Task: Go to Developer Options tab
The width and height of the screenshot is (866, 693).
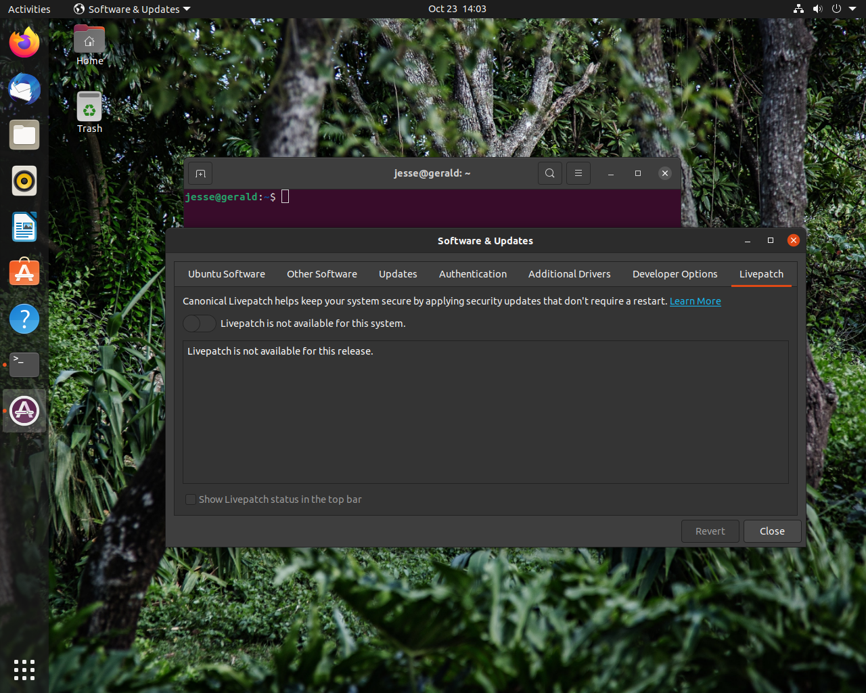Action: [675, 274]
